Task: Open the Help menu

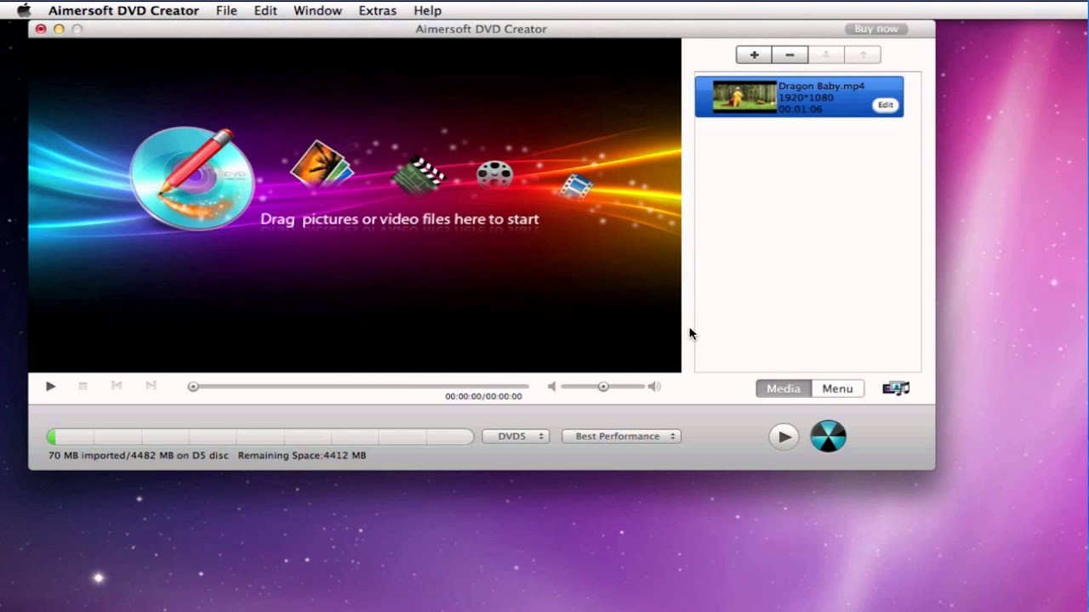Action: pos(427,10)
